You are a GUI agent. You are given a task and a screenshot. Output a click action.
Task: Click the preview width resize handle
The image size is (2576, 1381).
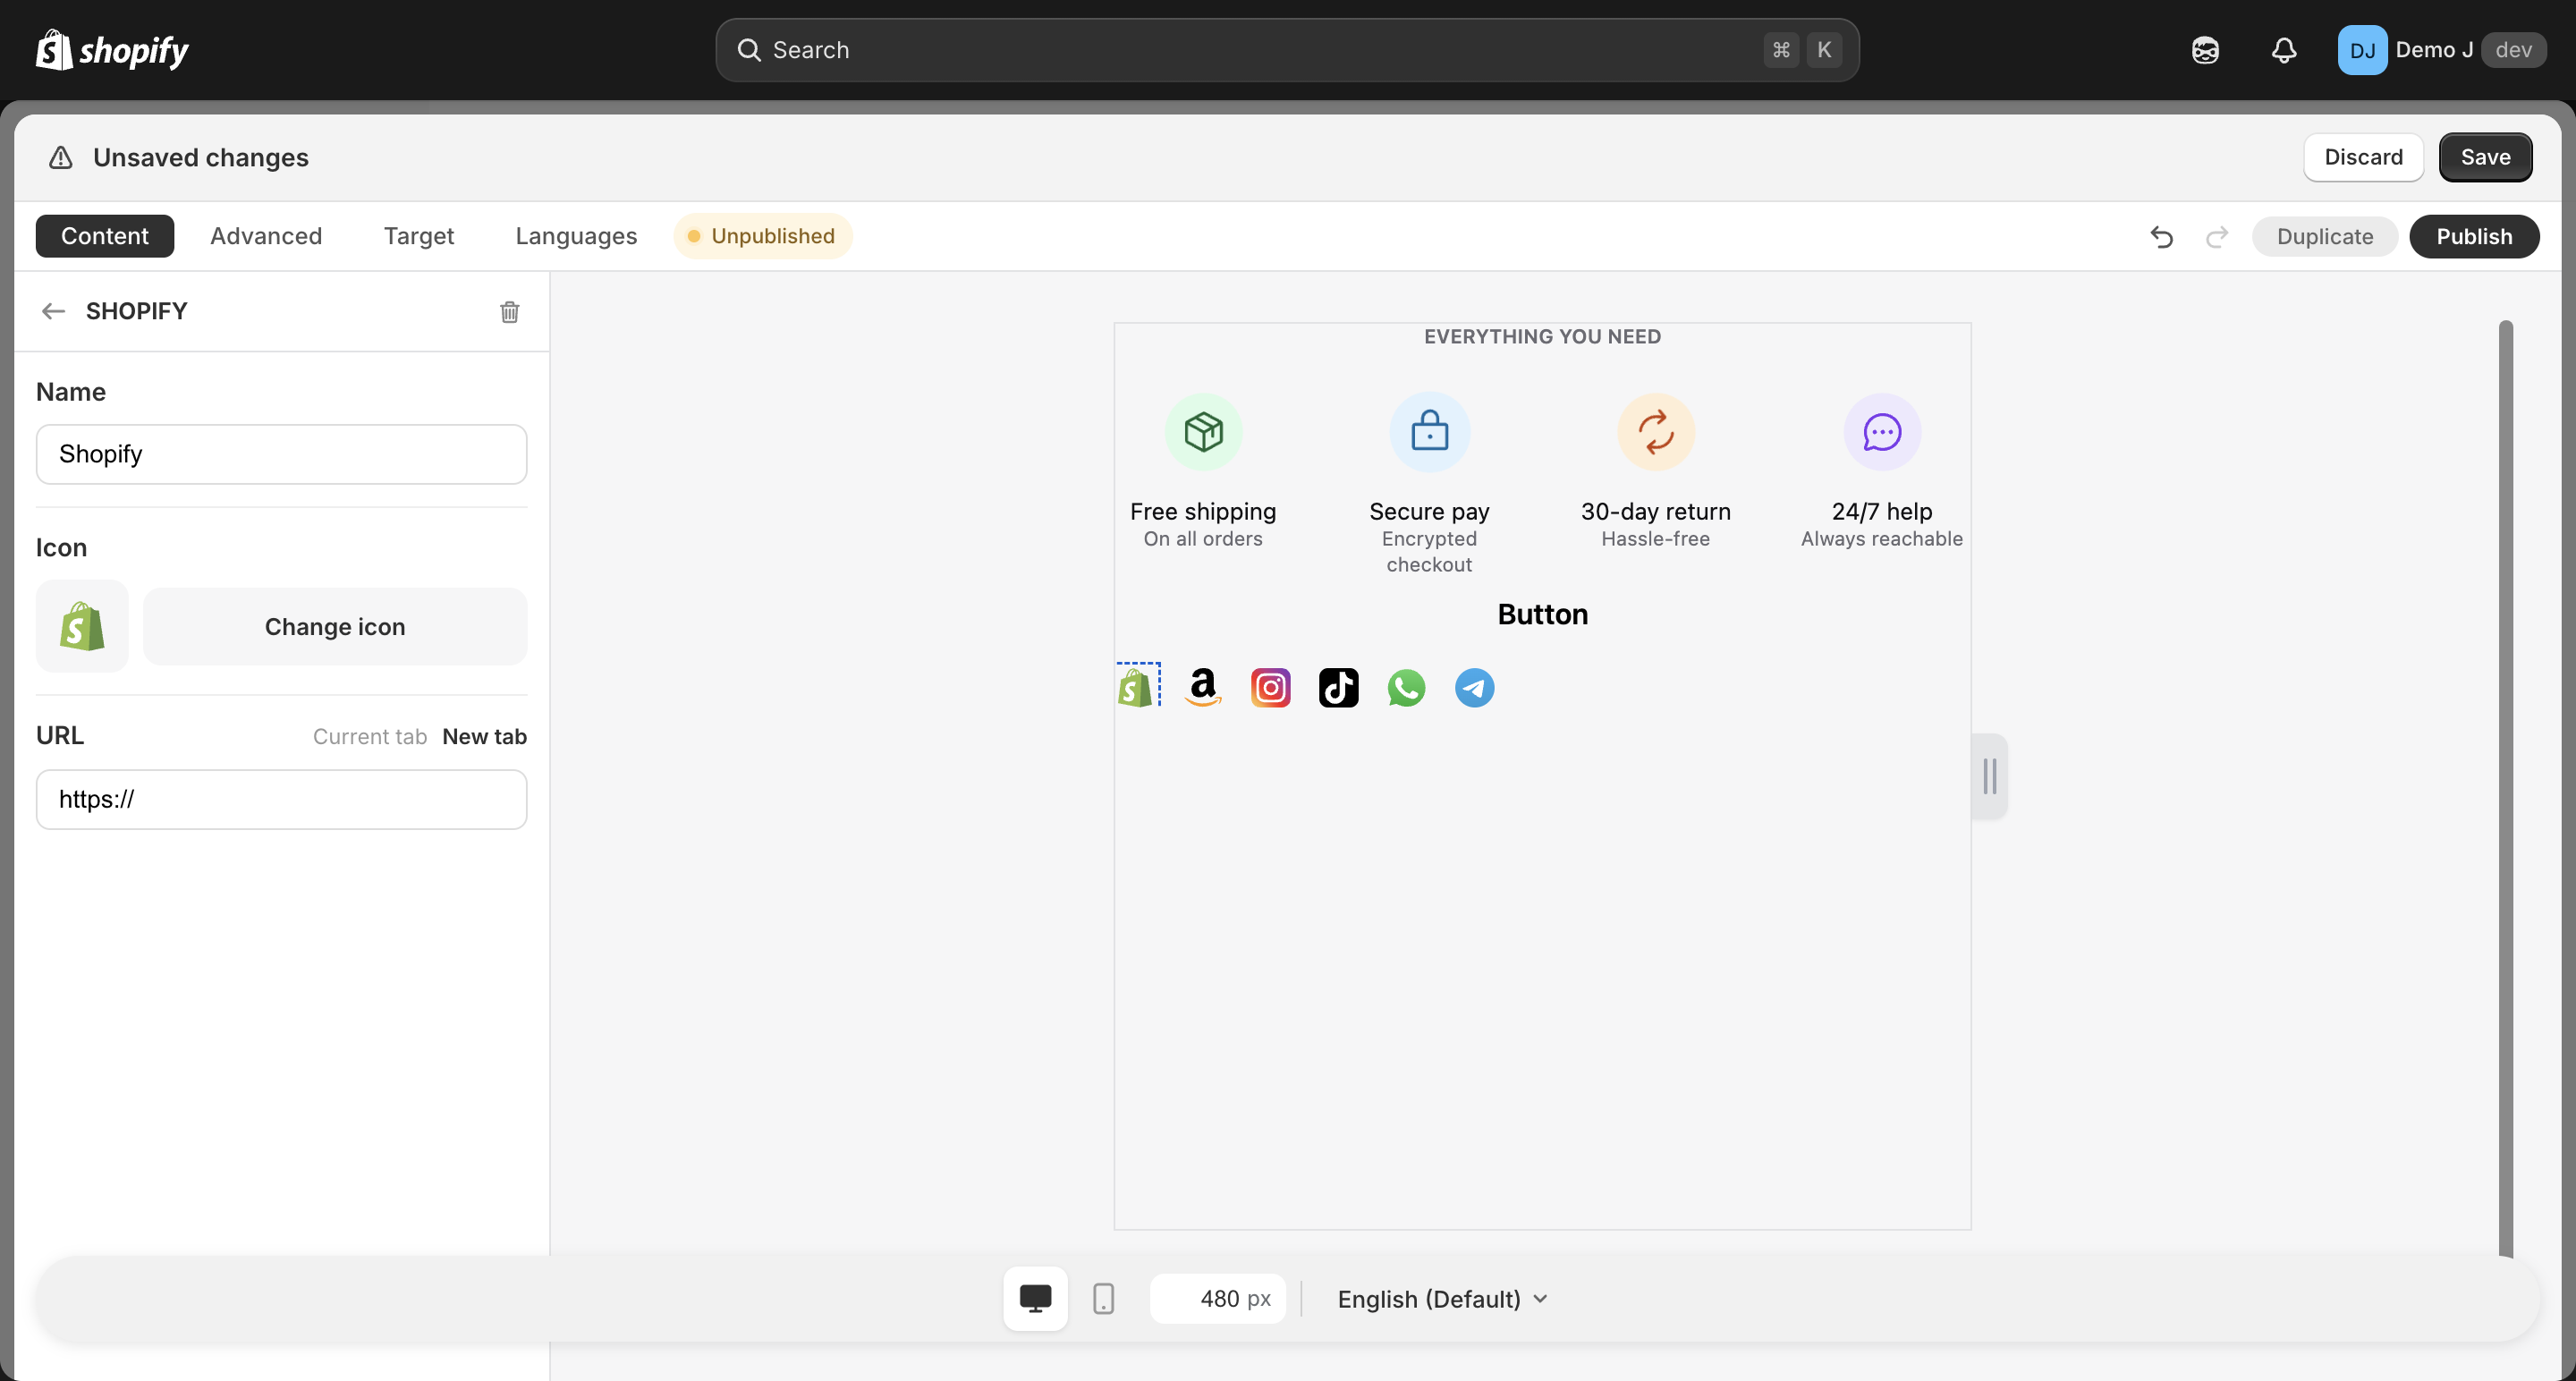tap(1989, 776)
